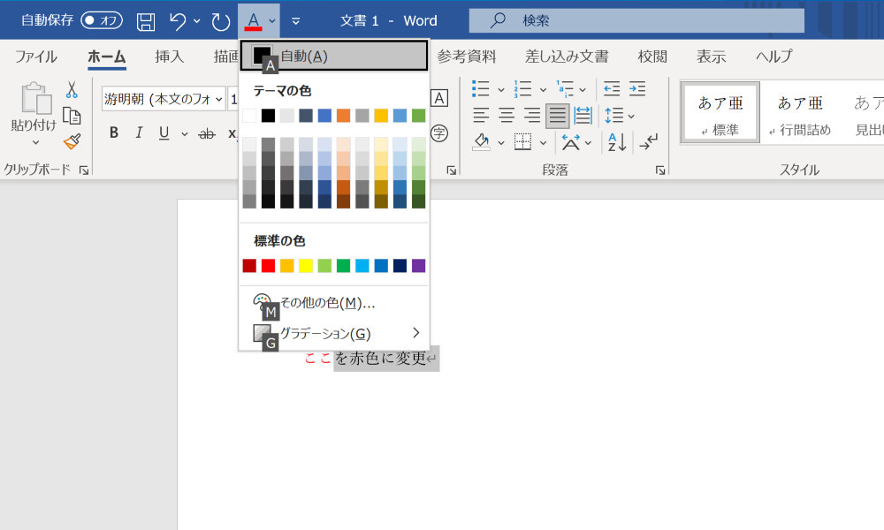This screenshot has height=530, width=884.
Task: Toggle the 自動保存 autosave switch
Action: click(x=102, y=20)
